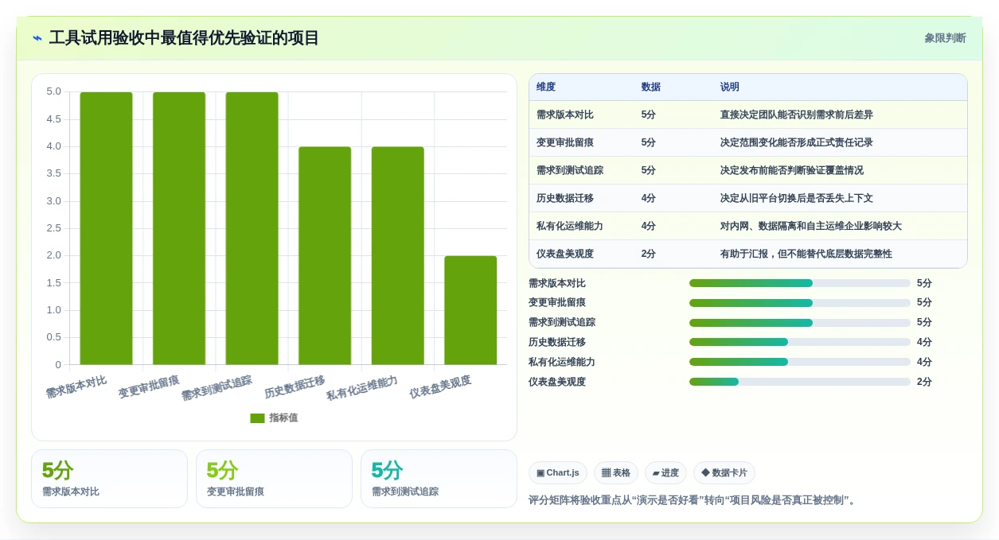Click the 指标值 legend label
999x540 pixels.
pos(283,418)
